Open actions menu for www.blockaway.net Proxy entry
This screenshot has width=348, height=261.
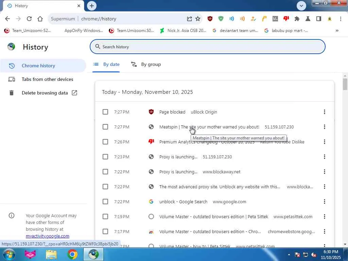tap(324, 172)
